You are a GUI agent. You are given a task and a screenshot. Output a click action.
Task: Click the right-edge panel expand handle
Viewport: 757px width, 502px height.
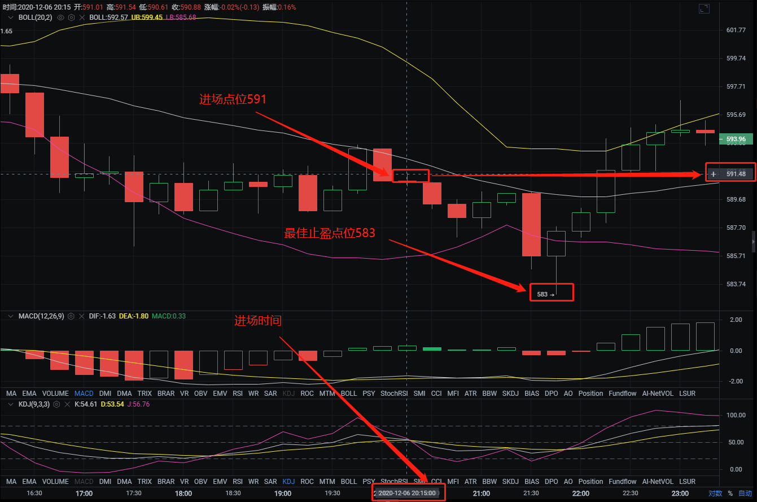tap(754, 242)
